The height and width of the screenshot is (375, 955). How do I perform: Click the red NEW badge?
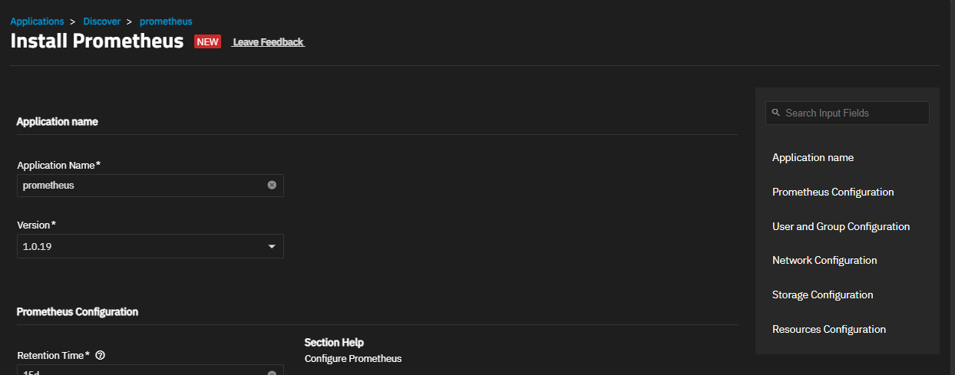tap(207, 42)
